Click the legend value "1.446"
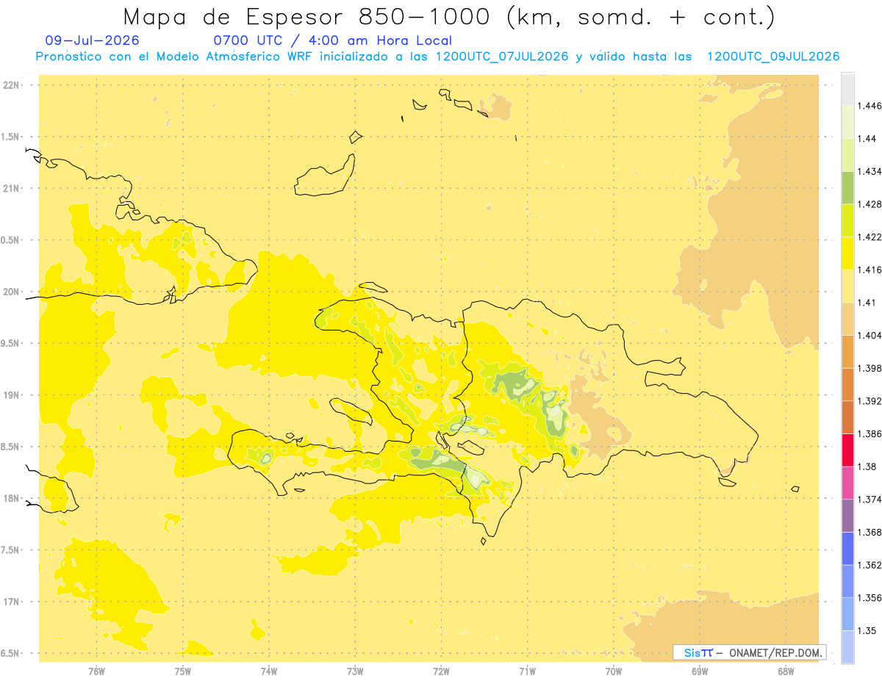882x681 pixels. pos(869,106)
